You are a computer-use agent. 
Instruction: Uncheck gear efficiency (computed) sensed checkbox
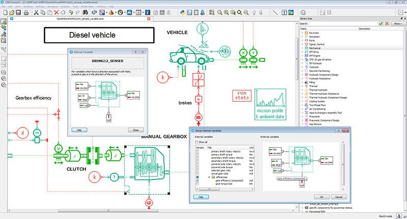(x=197, y=180)
